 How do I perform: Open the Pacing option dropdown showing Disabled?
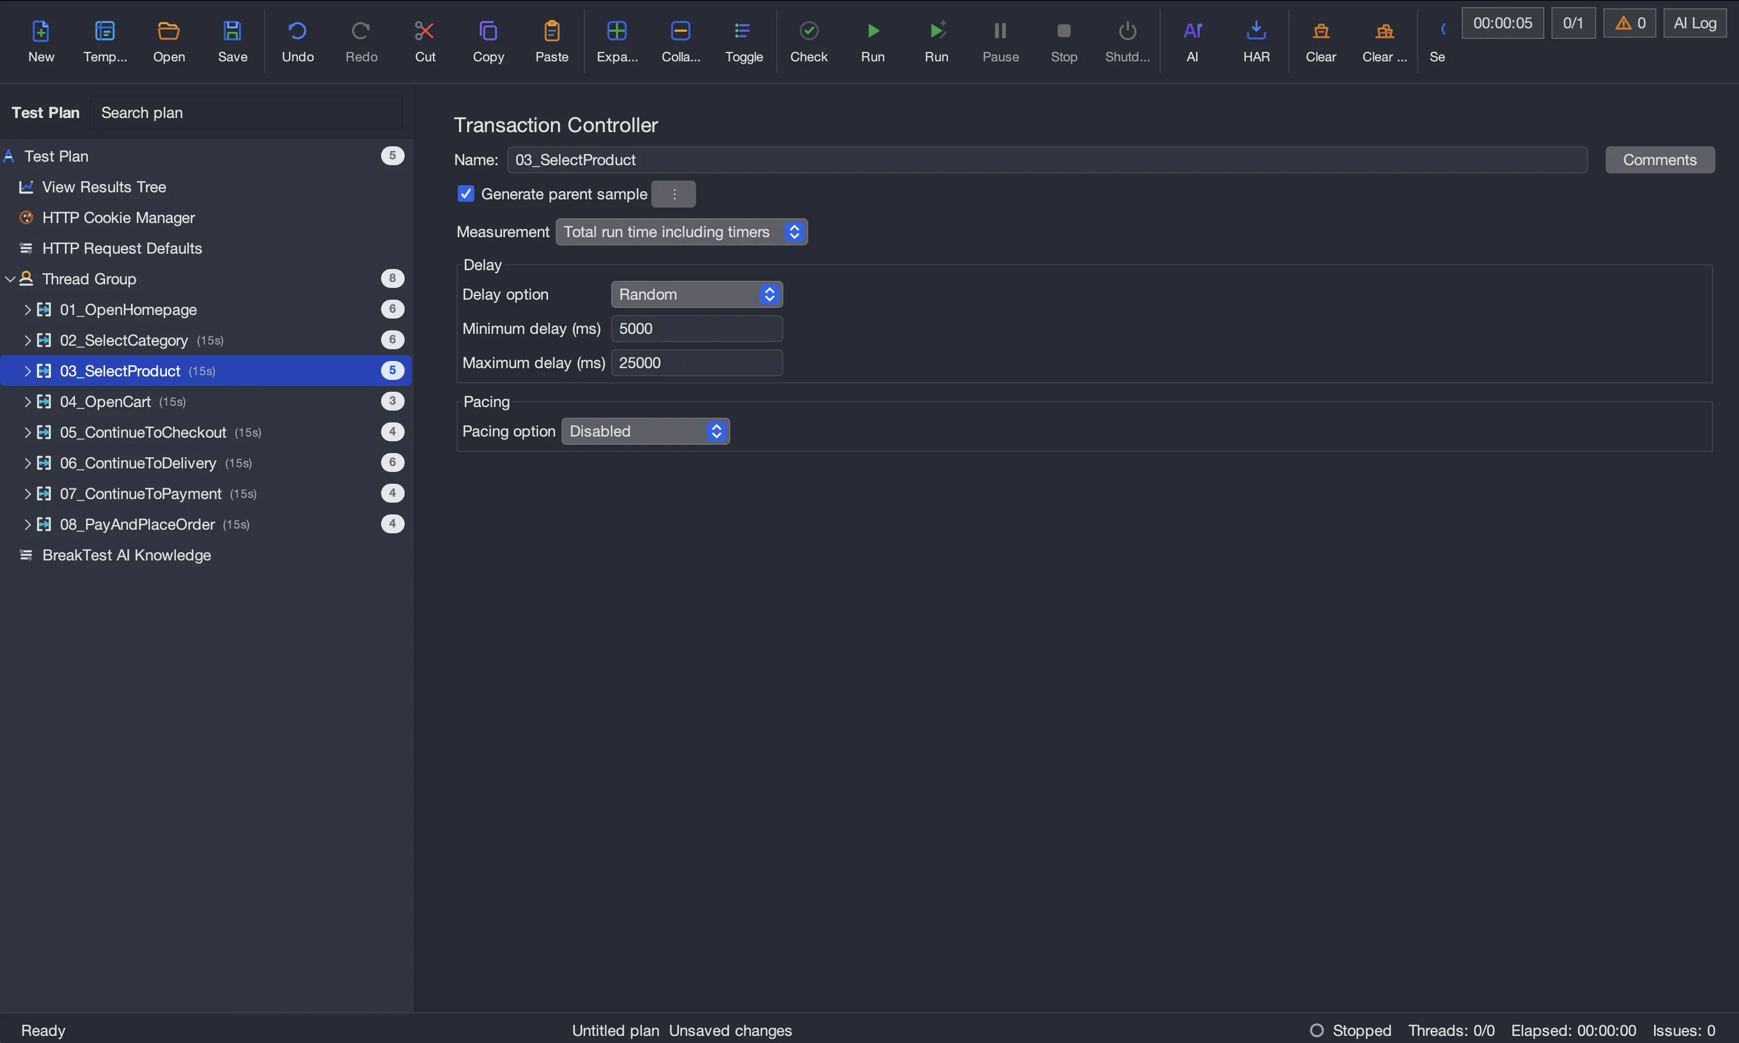(646, 432)
